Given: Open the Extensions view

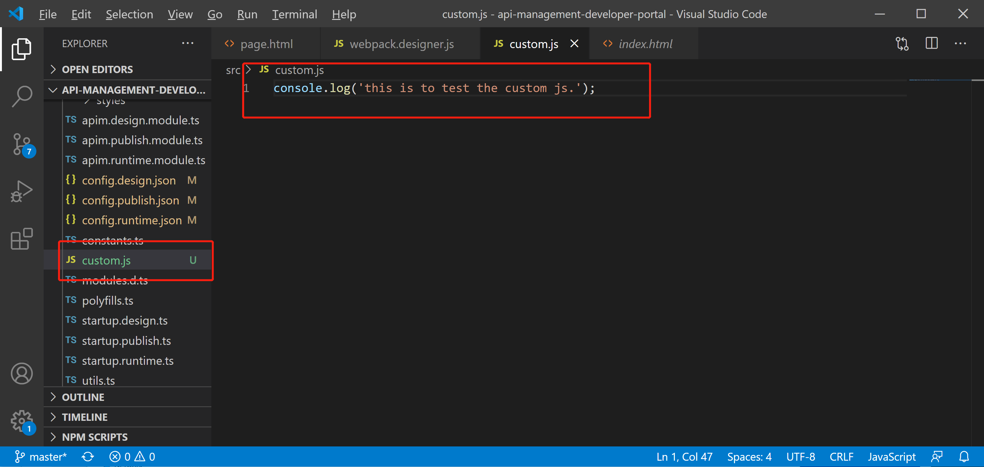Looking at the screenshot, I should (22, 239).
